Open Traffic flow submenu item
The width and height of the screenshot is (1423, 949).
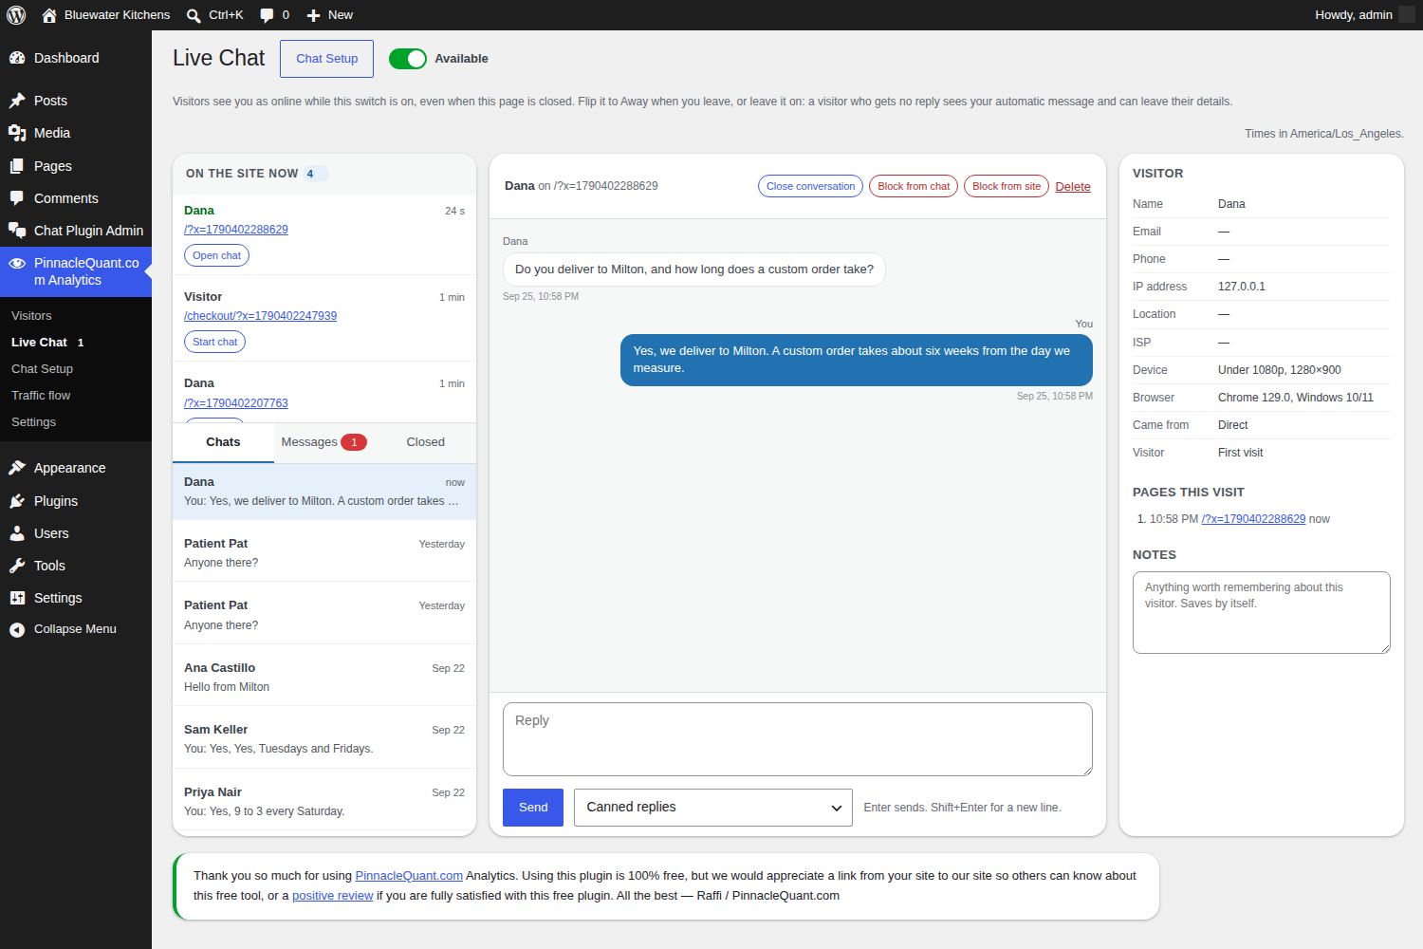pos(41,396)
